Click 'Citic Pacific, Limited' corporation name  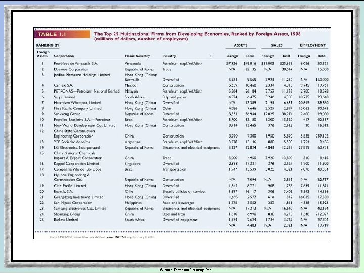[70, 186]
